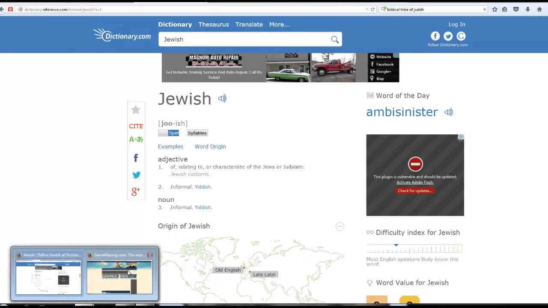Image resolution: width=548 pixels, height=308 pixels.
Task: Open the Yiddish link in definition 2
Action: [203, 187]
